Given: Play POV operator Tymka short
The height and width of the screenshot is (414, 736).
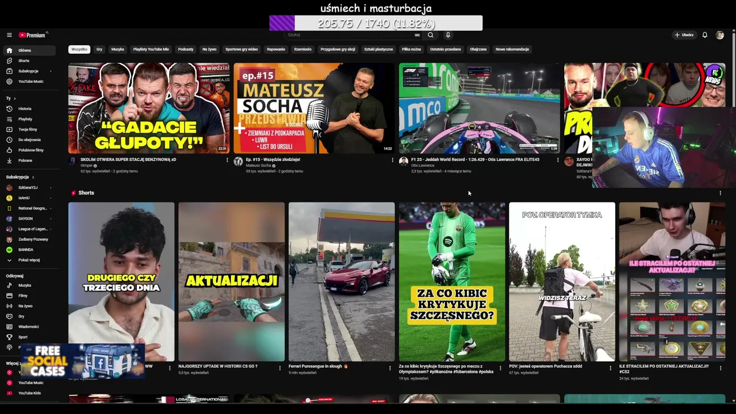Looking at the screenshot, I should click(x=562, y=282).
